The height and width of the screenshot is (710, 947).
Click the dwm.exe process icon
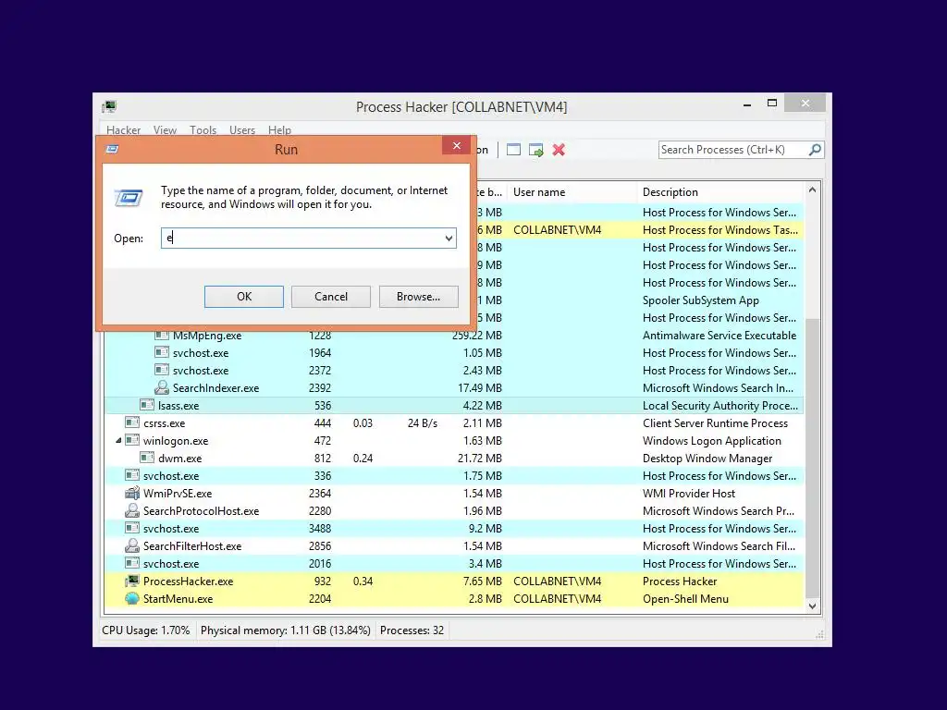147,458
